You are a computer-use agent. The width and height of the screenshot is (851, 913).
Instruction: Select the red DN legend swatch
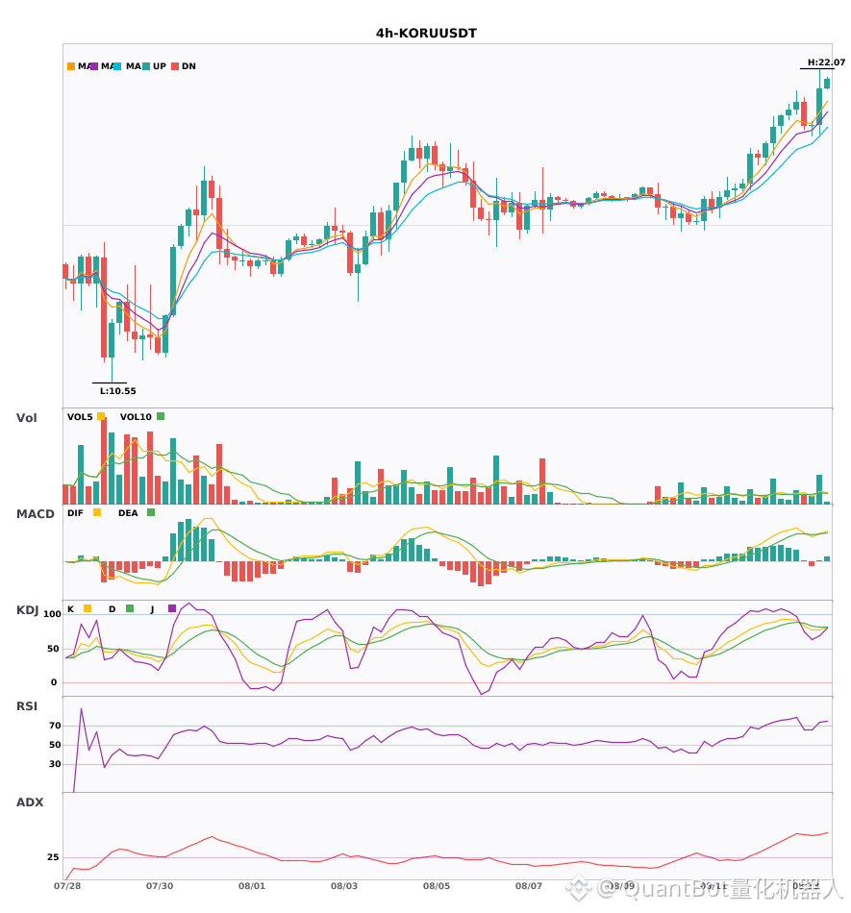click(x=175, y=66)
